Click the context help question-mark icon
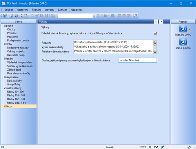Screen dimensions: 196x149 tap(135, 16)
